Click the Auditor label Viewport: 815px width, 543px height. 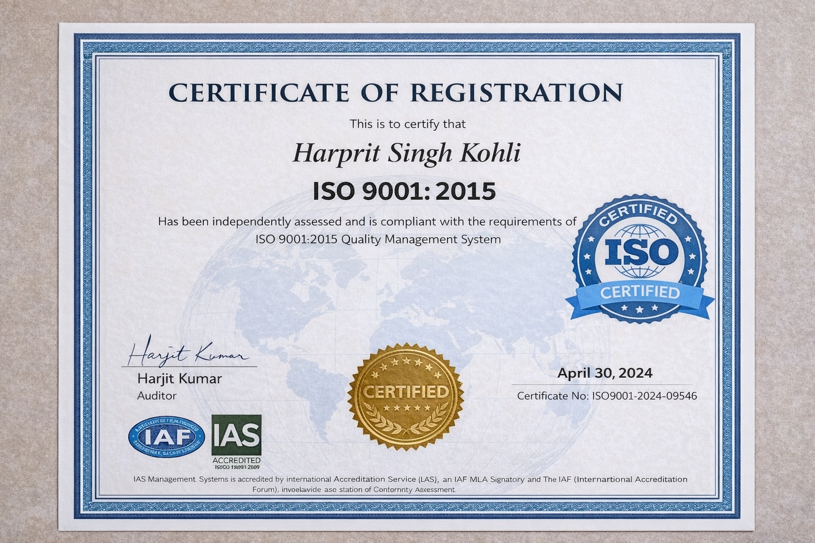157,396
